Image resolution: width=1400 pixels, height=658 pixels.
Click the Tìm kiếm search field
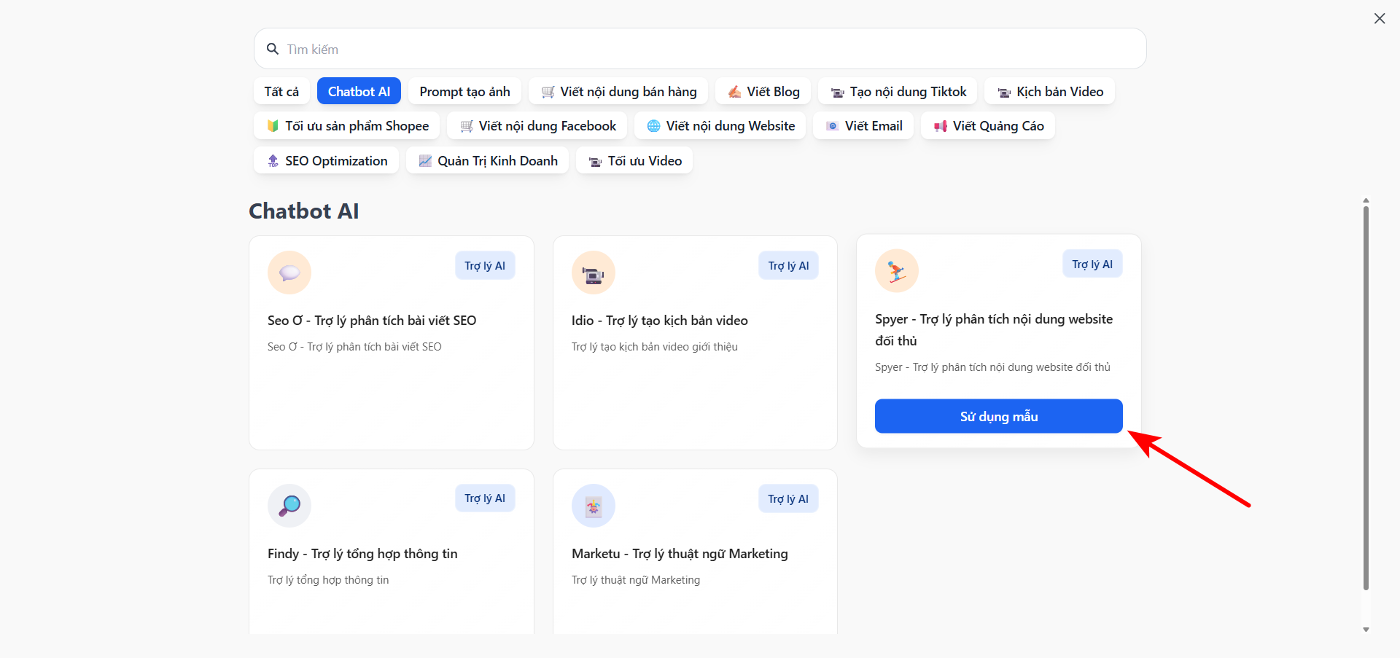pos(700,49)
